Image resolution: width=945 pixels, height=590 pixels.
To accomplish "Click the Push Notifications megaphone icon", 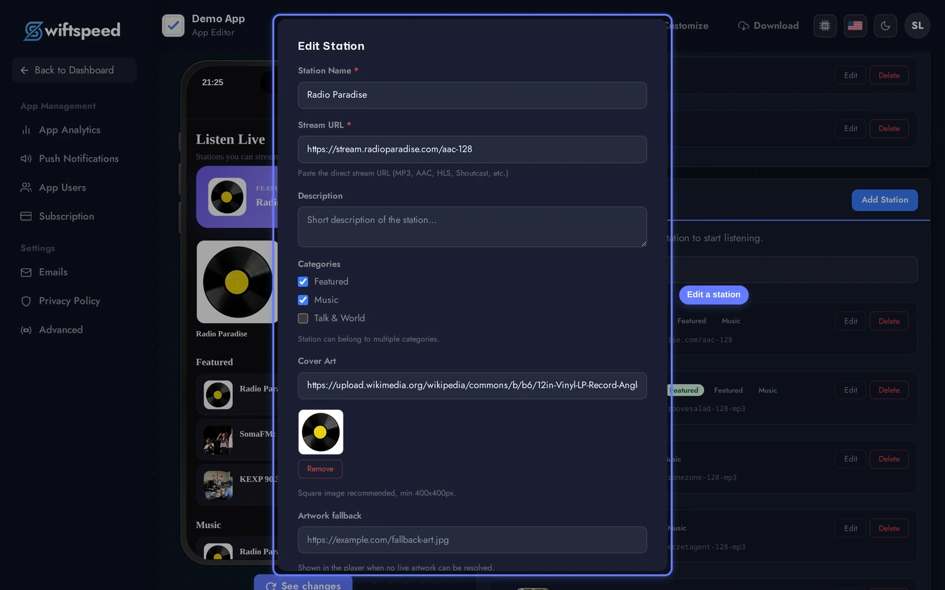I will pyautogui.click(x=26, y=158).
